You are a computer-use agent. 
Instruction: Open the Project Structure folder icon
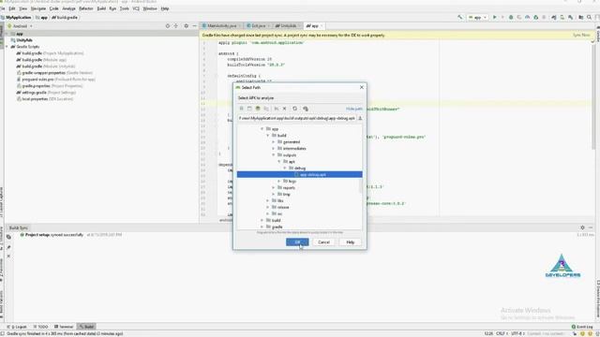[581, 17]
